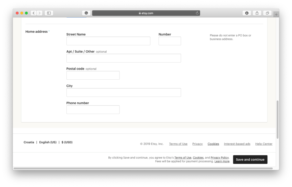Click the Grammarly extension icon
292x187 pixels.
point(86,13)
